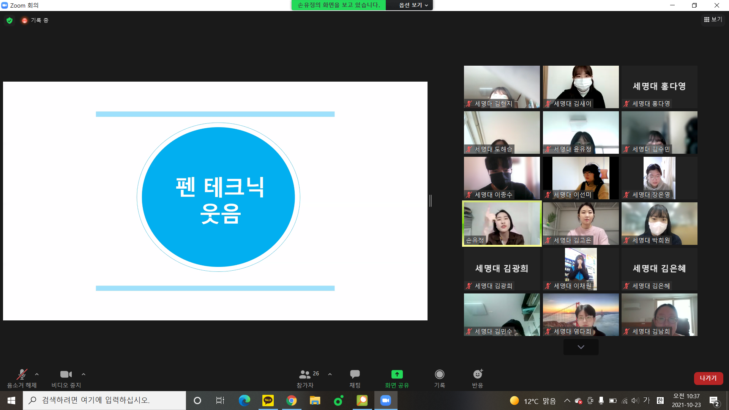Click the battery icon in tray

pos(613,401)
